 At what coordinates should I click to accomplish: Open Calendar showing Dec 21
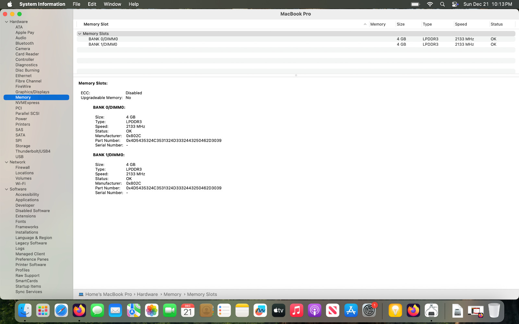tap(188, 310)
